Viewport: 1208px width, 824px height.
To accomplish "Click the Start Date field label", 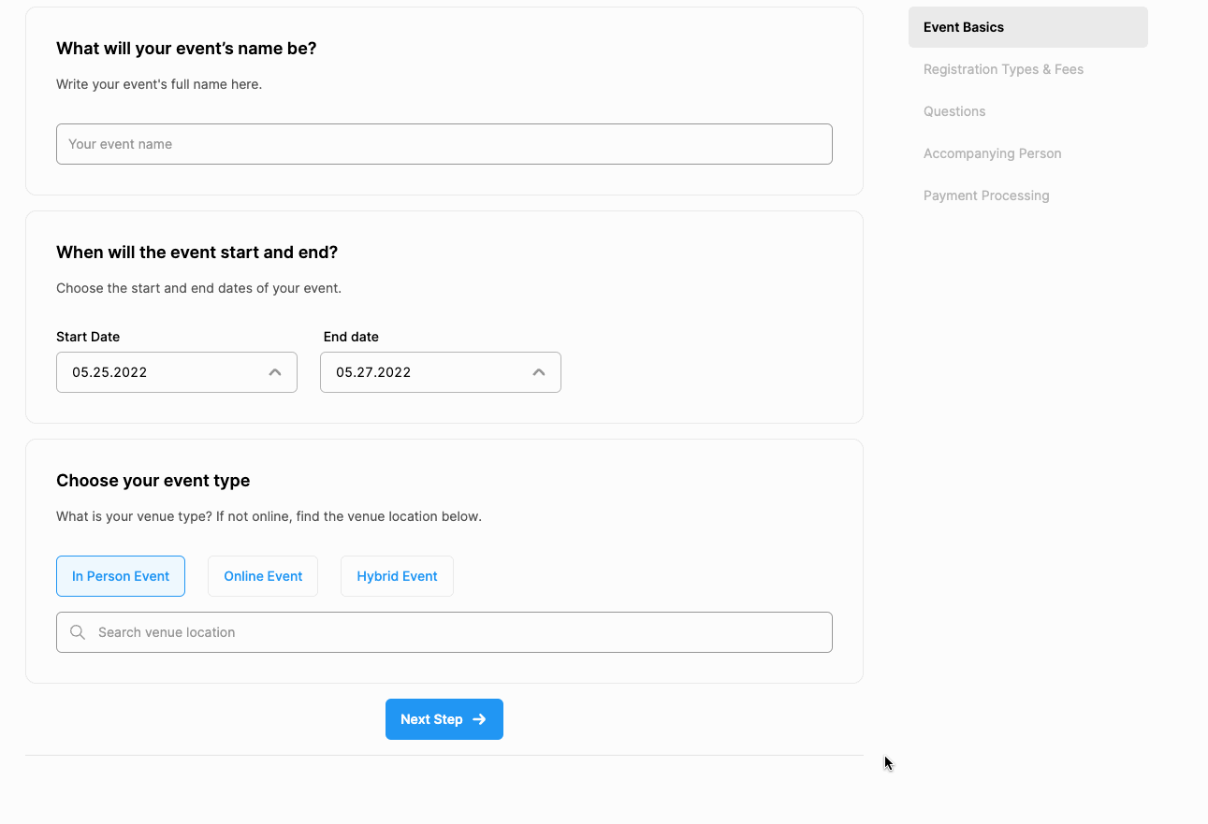I will (x=88, y=337).
